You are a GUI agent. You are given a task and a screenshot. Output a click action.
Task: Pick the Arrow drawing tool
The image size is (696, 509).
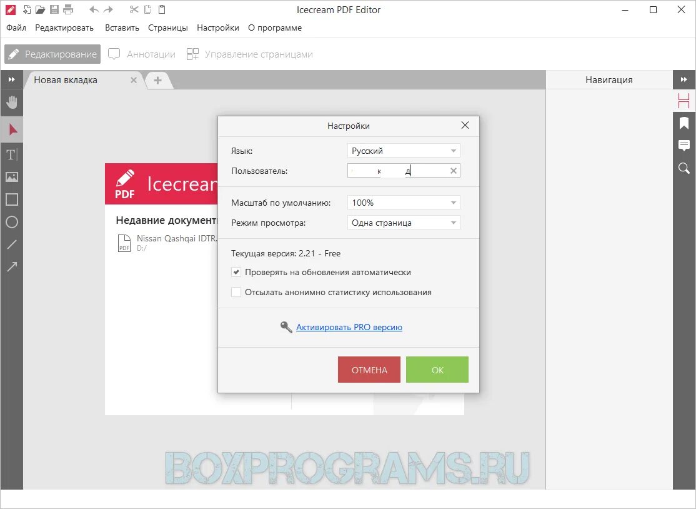12,266
